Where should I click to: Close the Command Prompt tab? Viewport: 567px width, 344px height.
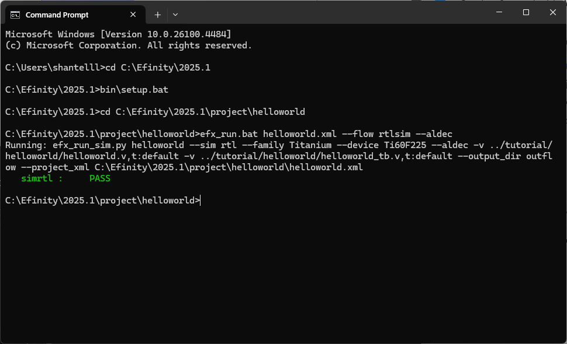[133, 15]
